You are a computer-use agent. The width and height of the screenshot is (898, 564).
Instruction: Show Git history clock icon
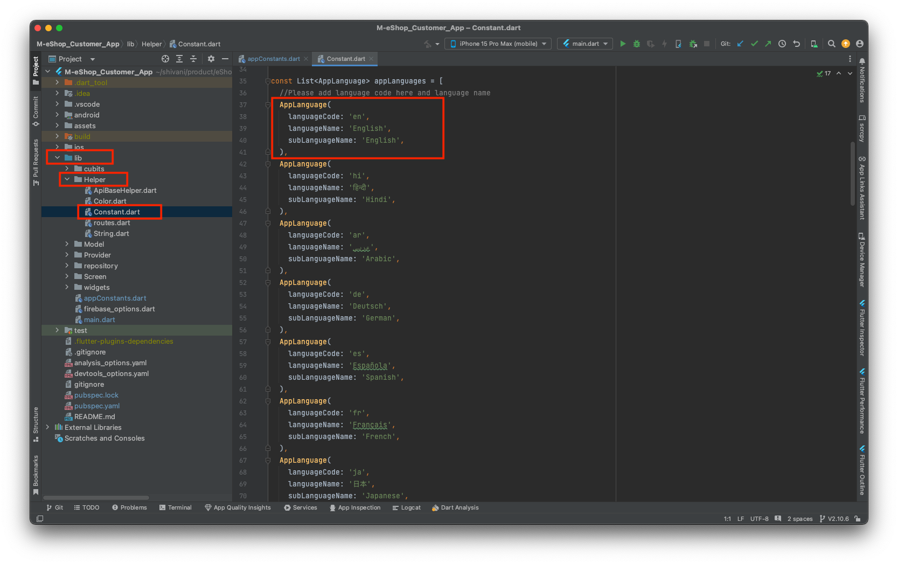click(x=782, y=44)
